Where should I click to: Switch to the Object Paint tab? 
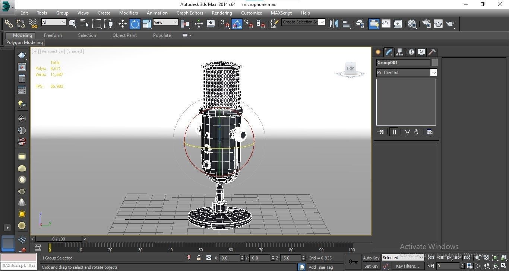click(124, 35)
